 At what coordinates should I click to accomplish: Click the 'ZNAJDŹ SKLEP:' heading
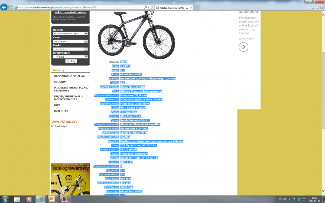(65, 122)
